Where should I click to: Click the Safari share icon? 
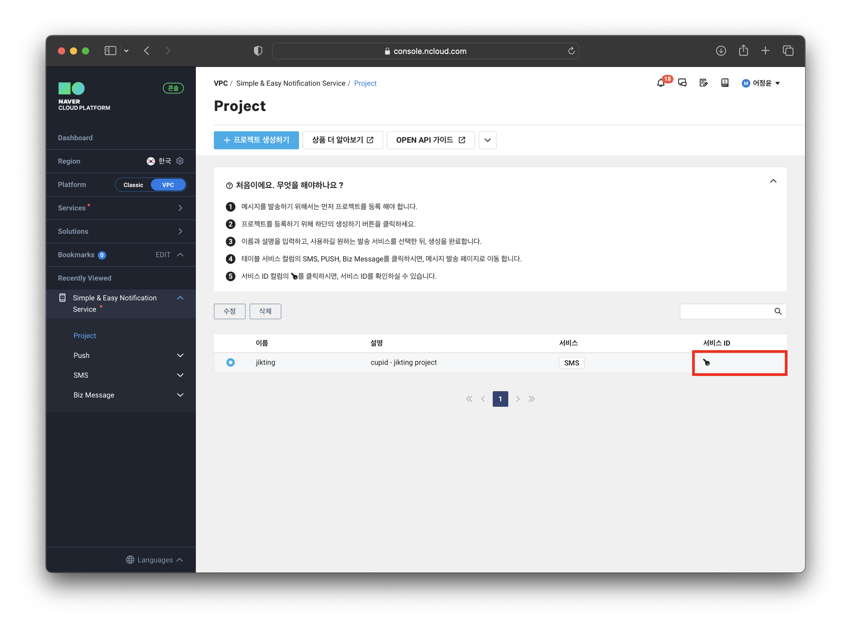[744, 51]
